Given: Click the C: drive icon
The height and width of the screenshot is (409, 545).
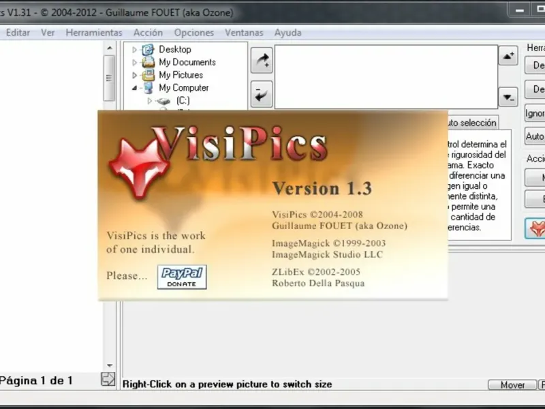Looking at the screenshot, I should click(163, 101).
